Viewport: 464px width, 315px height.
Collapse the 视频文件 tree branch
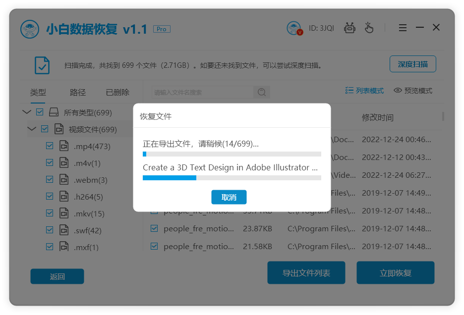coord(32,129)
